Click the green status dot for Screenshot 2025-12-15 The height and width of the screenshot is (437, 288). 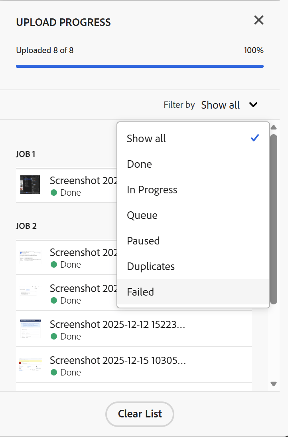[x=54, y=372]
